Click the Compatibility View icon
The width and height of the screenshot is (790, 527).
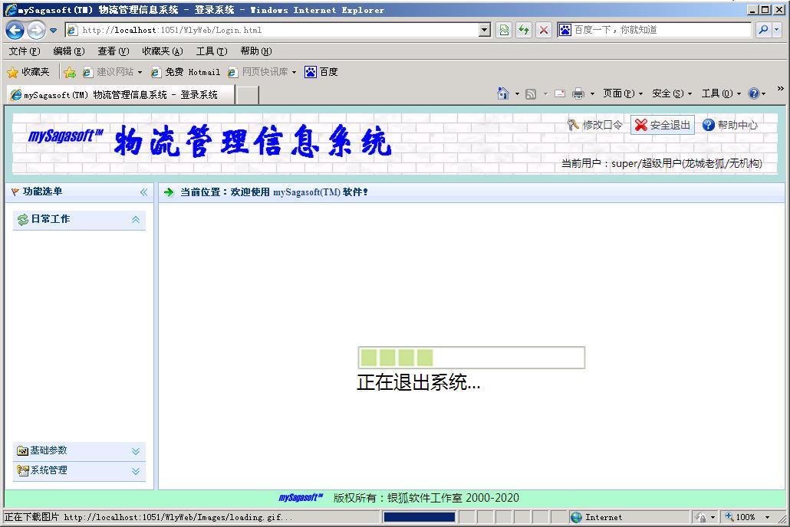click(504, 30)
